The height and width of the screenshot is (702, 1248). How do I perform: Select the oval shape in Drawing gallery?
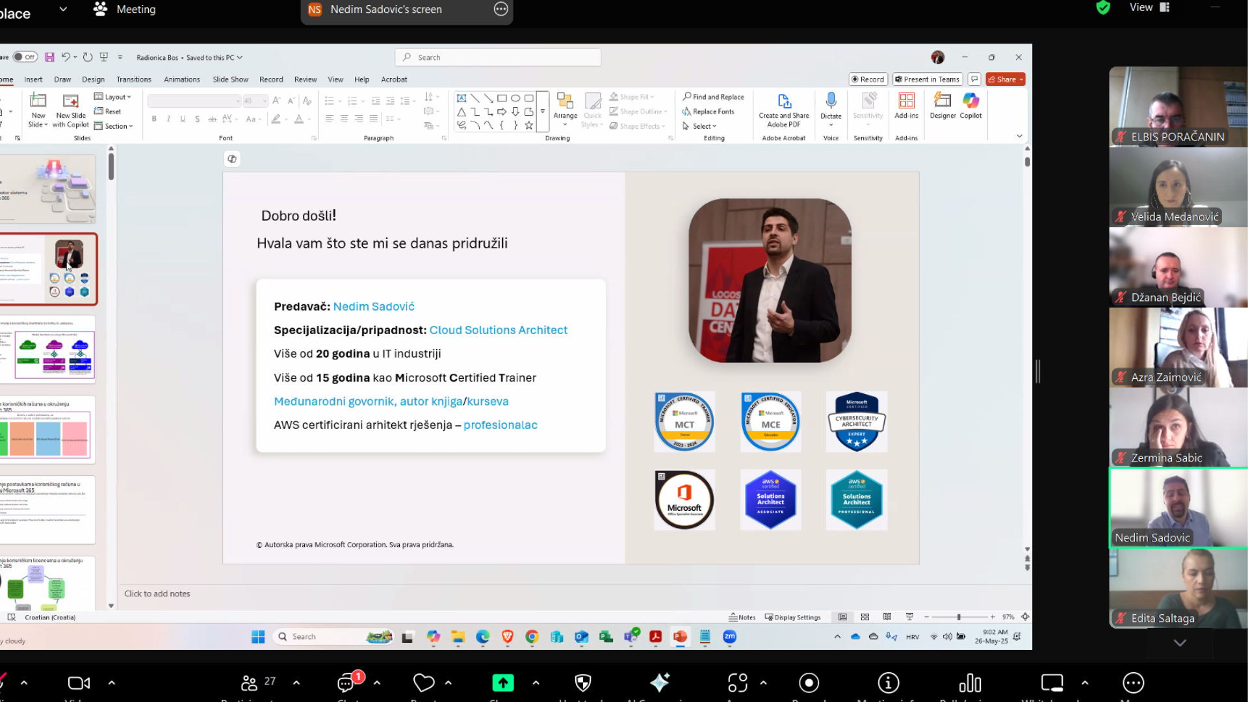515,98
